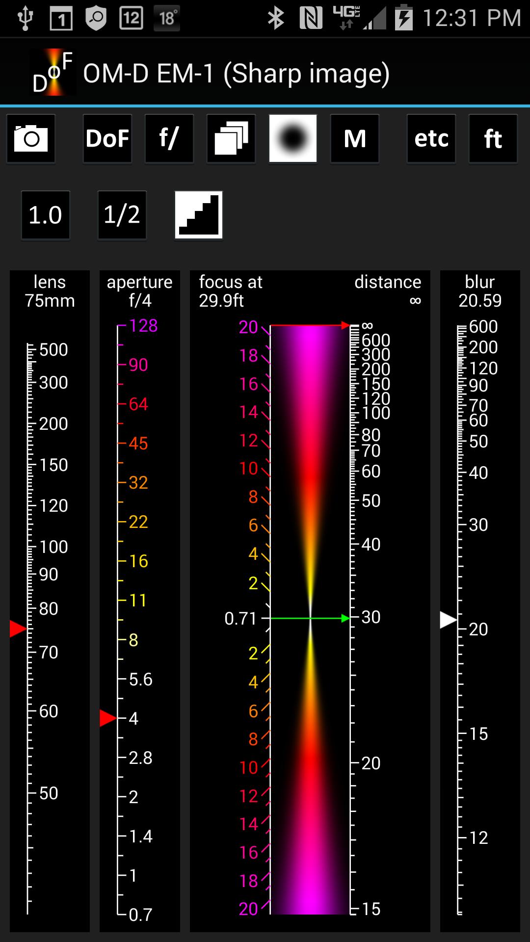Select the f/ aperture mode button
The width and height of the screenshot is (530, 942).
[169, 139]
